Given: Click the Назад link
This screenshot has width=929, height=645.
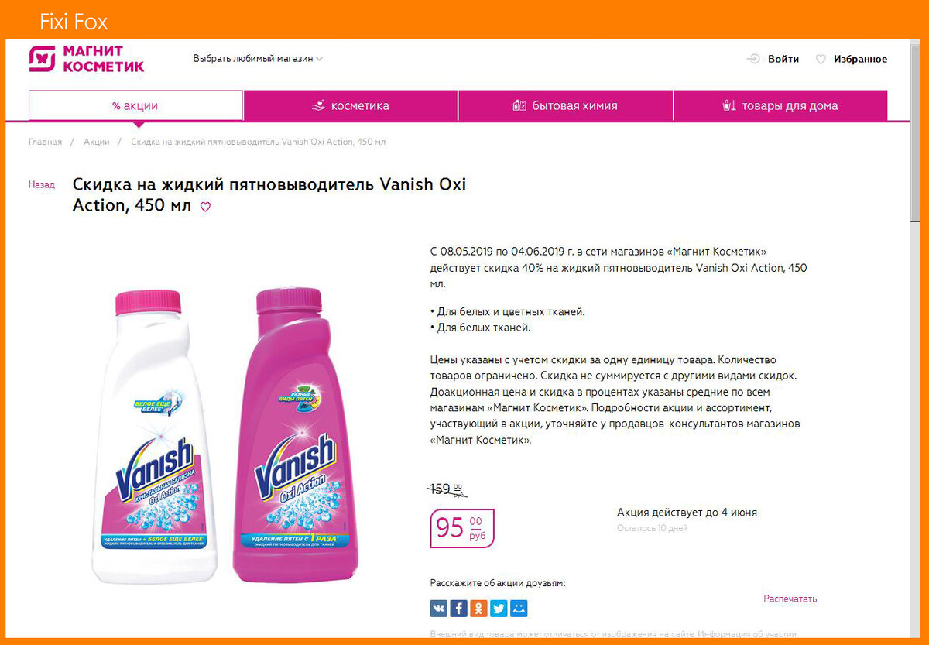Looking at the screenshot, I should point(42,185).
